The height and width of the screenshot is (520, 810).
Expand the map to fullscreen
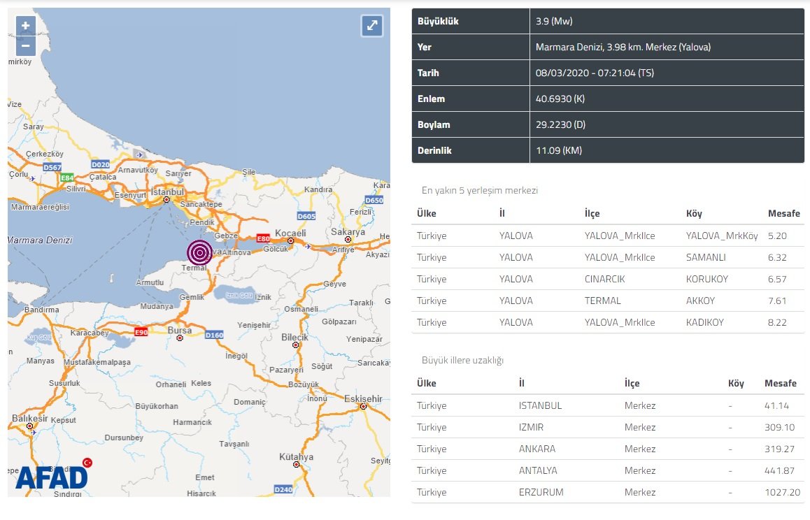[372, 26]
